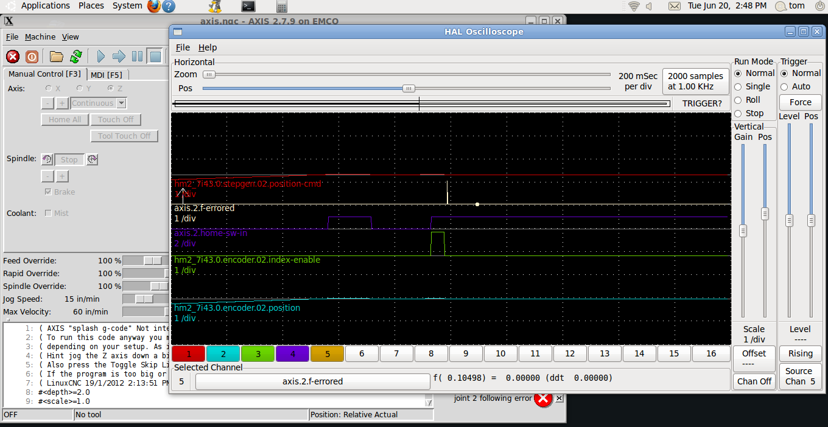
Task: Launch the terminal from the top panel
Action: 248,6
